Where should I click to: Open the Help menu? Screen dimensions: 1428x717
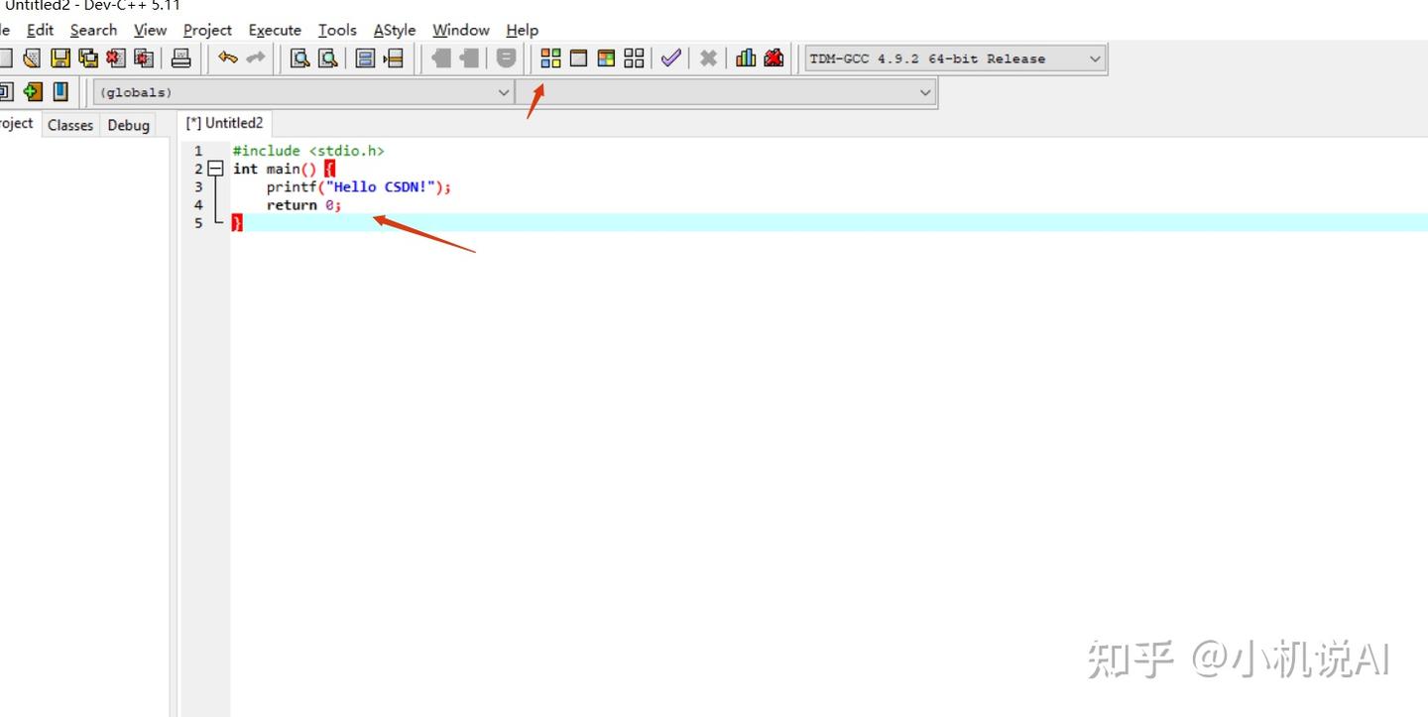tap(522, 30)
